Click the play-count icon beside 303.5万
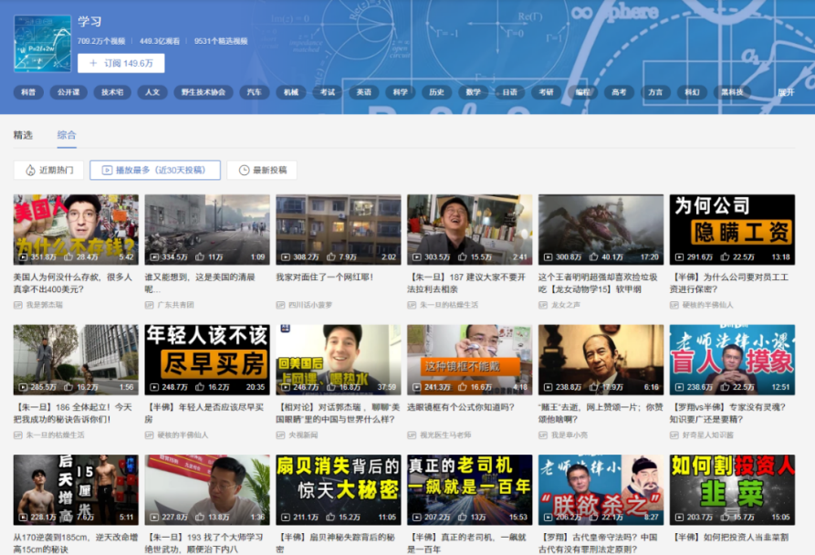Image resolution: width=815 pixels, height=555 pixels. pyautogui.click(x=417, y=257)
